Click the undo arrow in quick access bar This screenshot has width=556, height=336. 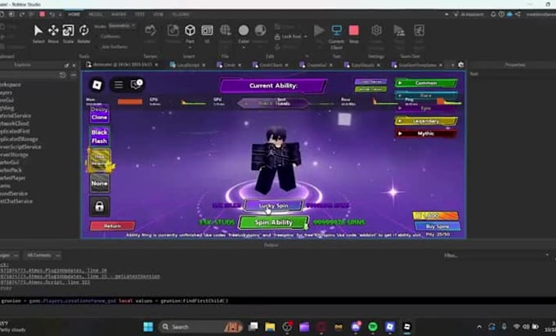(52, 14)
